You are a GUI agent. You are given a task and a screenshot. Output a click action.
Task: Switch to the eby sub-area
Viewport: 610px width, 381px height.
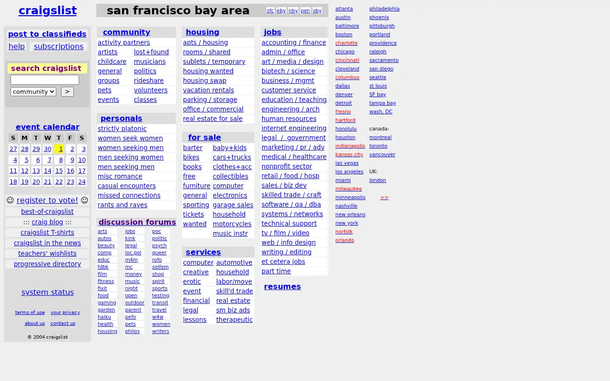tap(281, 10)
